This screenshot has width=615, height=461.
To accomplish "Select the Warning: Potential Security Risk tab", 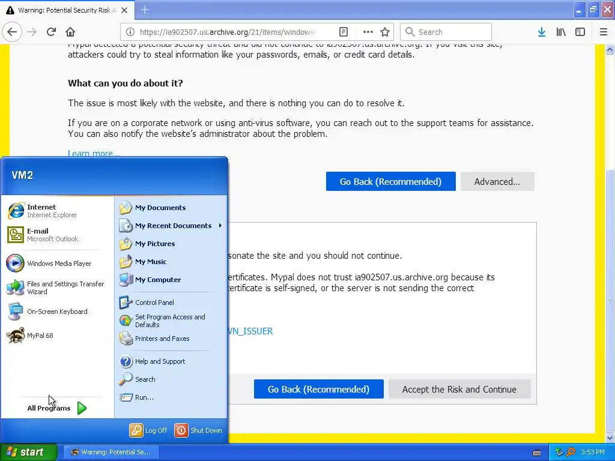I will [67, 10].
